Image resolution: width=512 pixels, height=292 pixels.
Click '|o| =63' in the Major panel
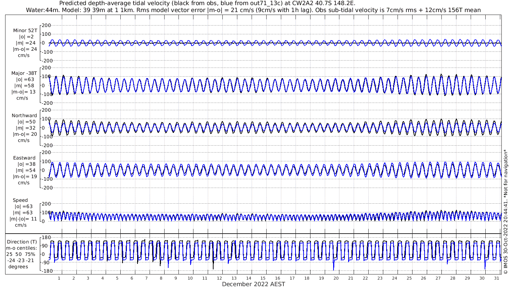[x=25, y=80]
